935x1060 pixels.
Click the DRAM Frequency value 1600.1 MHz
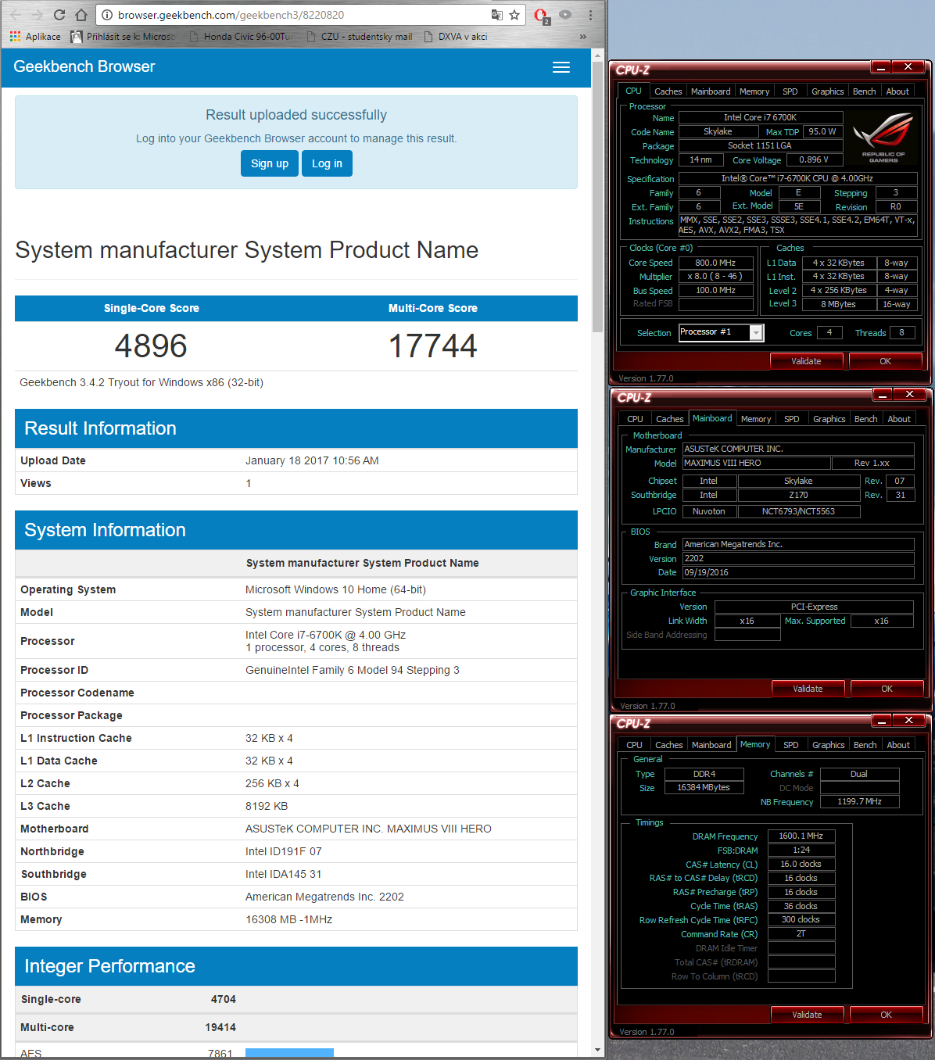point(801,836)
